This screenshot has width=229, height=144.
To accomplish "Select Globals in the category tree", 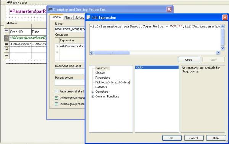I will click(x=100, y=73).
